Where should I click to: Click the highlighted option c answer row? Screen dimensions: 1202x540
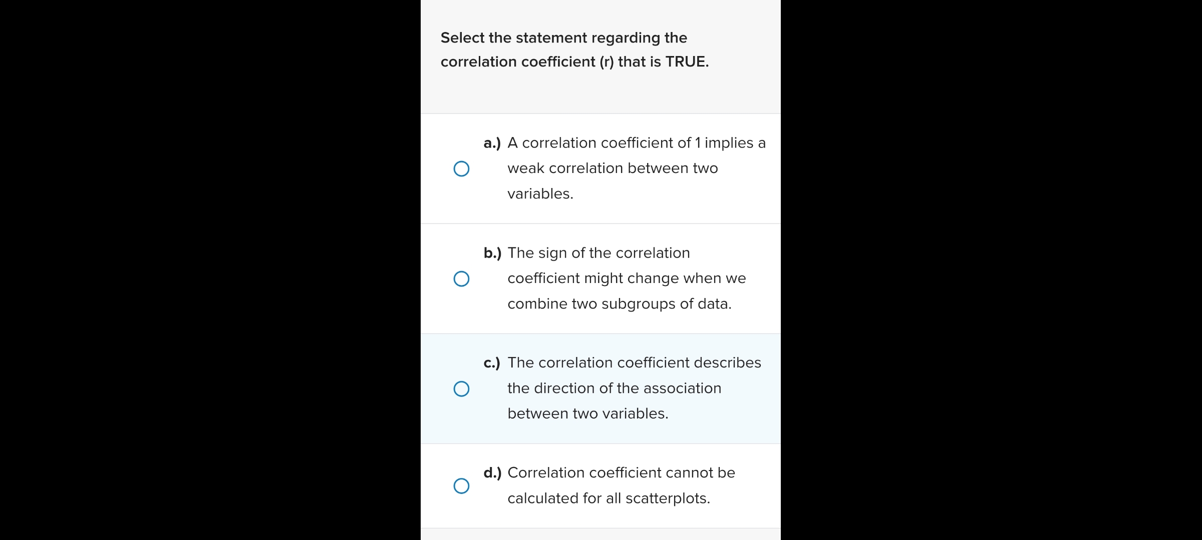coord(601,388)
